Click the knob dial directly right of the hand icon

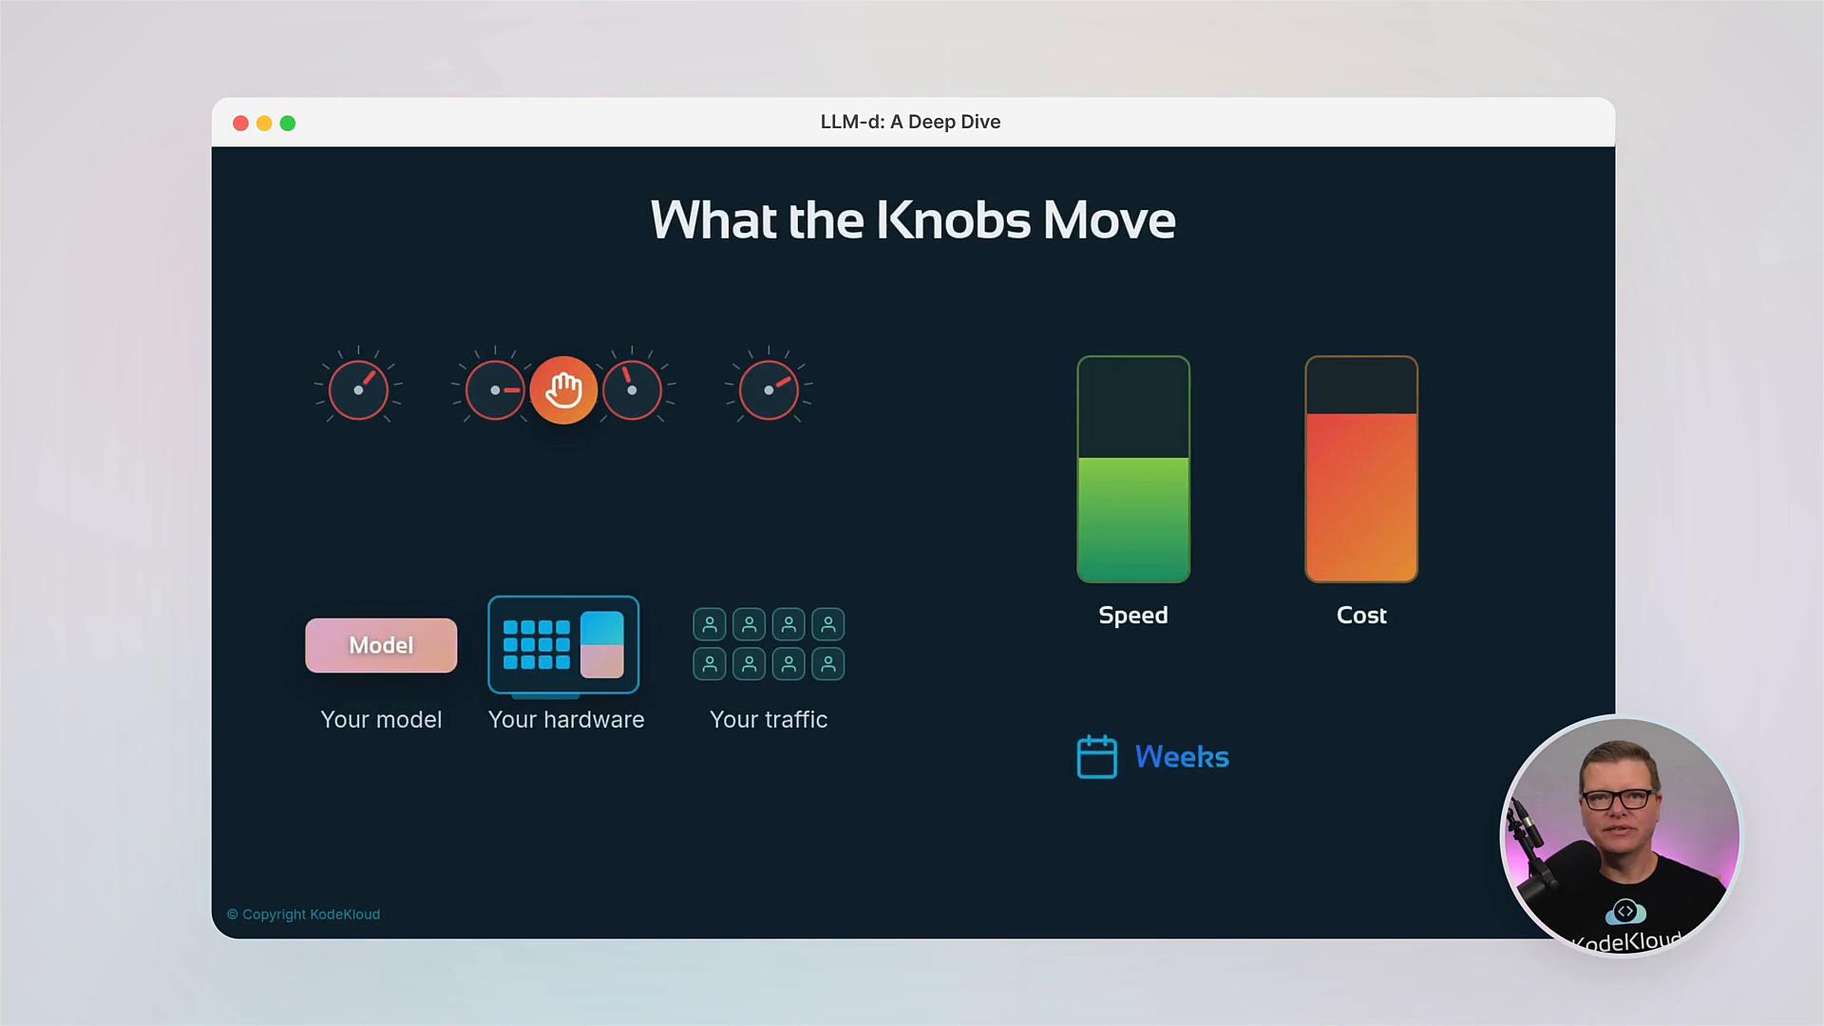(632, 389)
